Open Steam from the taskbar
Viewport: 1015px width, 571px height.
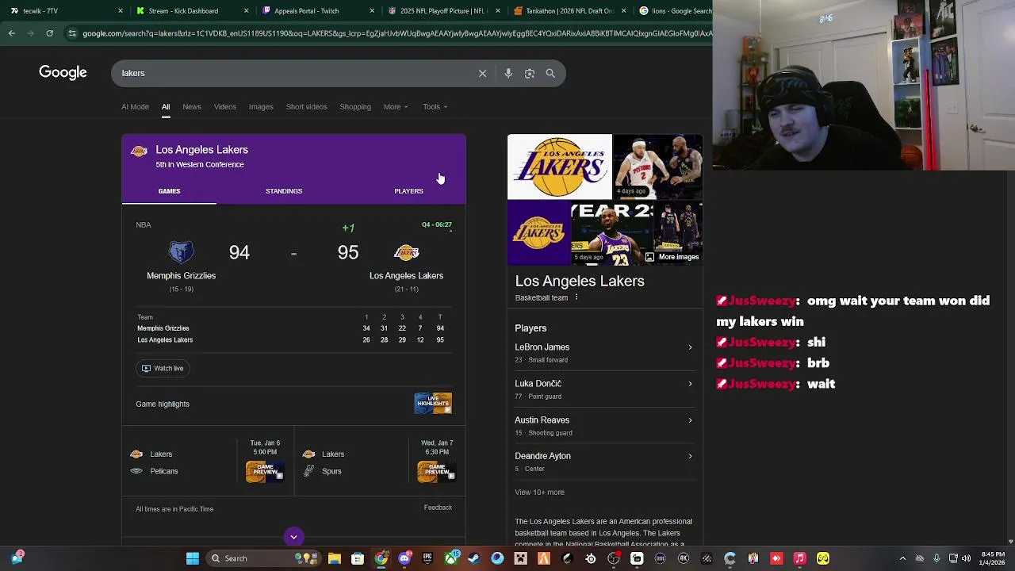(x=473, y=558)
